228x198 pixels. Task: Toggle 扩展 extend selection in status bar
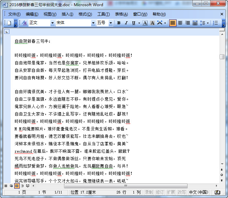click(171, 192)
